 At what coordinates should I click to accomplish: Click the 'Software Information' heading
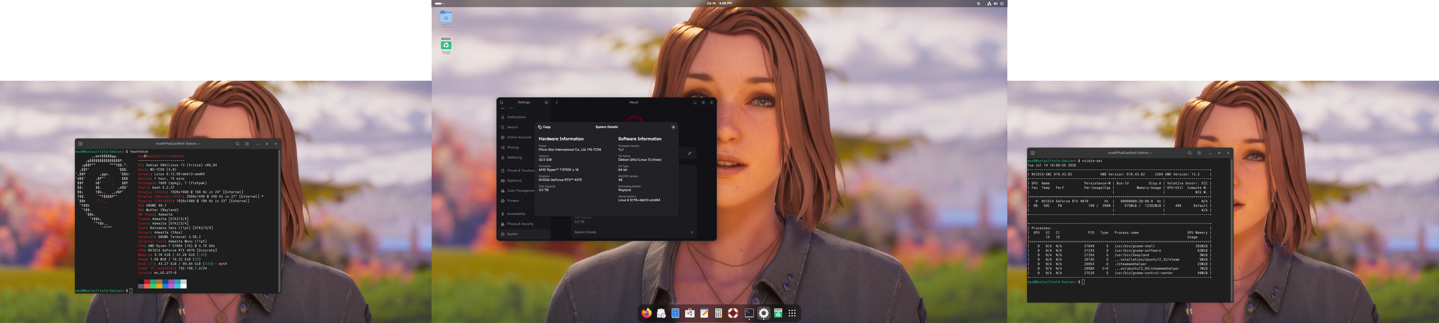(x=640, y=139)
